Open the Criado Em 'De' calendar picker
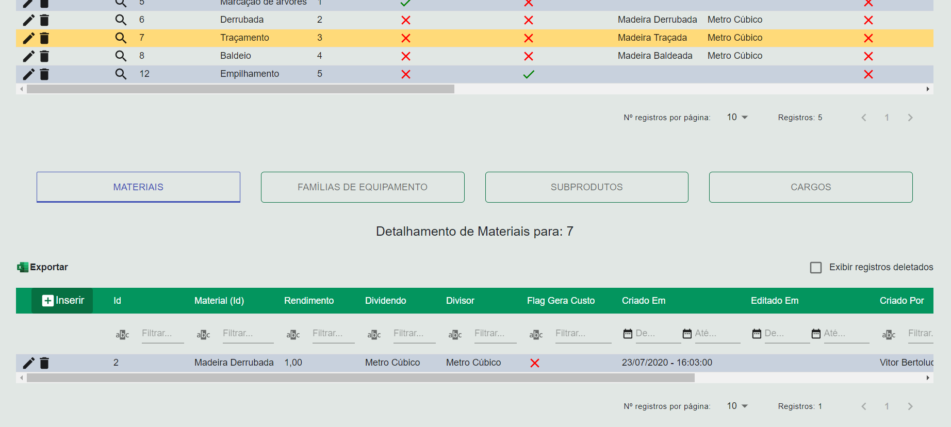The image size is (951, 427). [x=628, y=334]
